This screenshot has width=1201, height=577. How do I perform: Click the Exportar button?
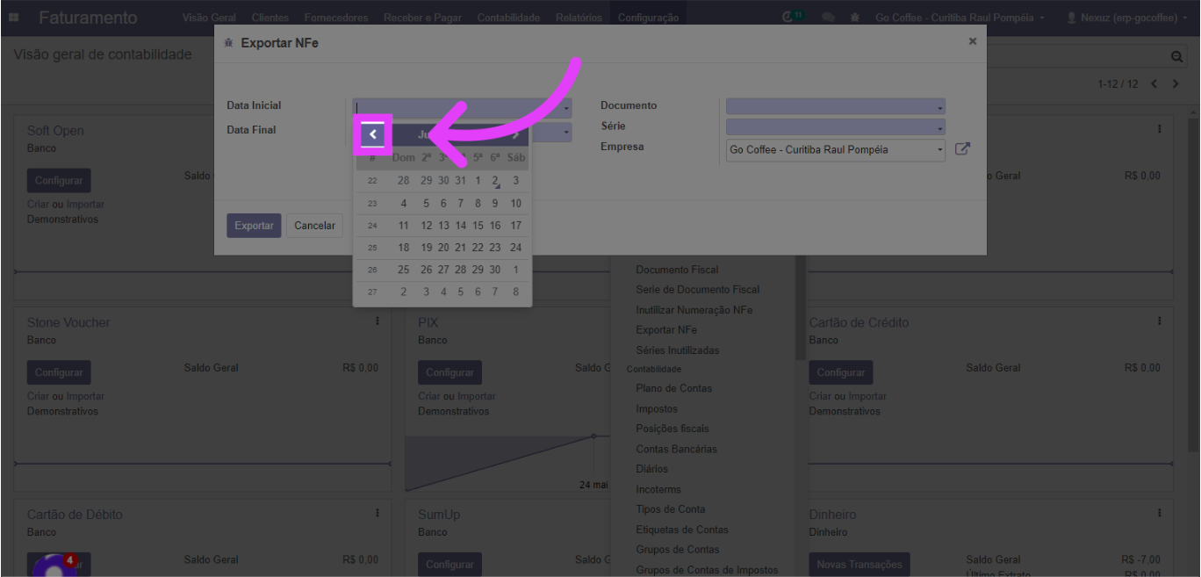[254, 226]
